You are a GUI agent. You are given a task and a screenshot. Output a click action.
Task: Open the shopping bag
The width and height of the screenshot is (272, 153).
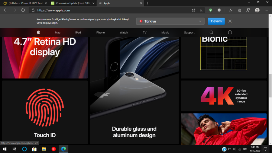[230, 32]
